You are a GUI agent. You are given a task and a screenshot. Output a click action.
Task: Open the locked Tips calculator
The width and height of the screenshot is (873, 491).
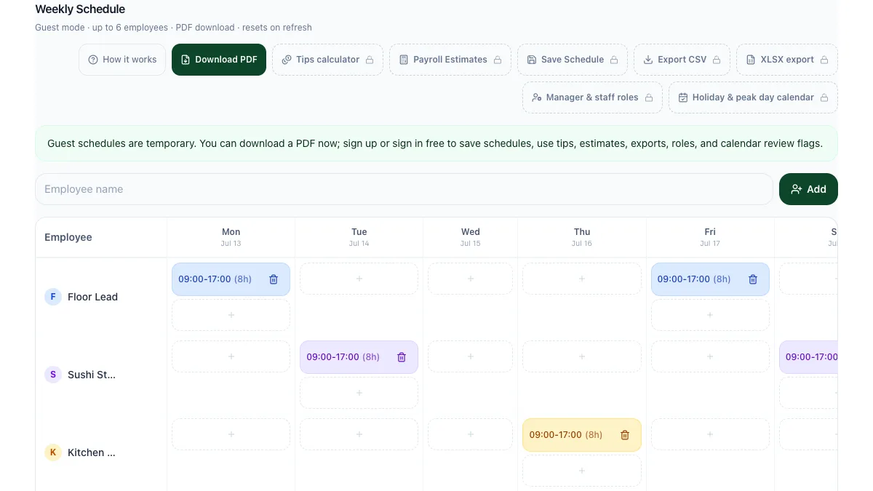click(327, 60)
